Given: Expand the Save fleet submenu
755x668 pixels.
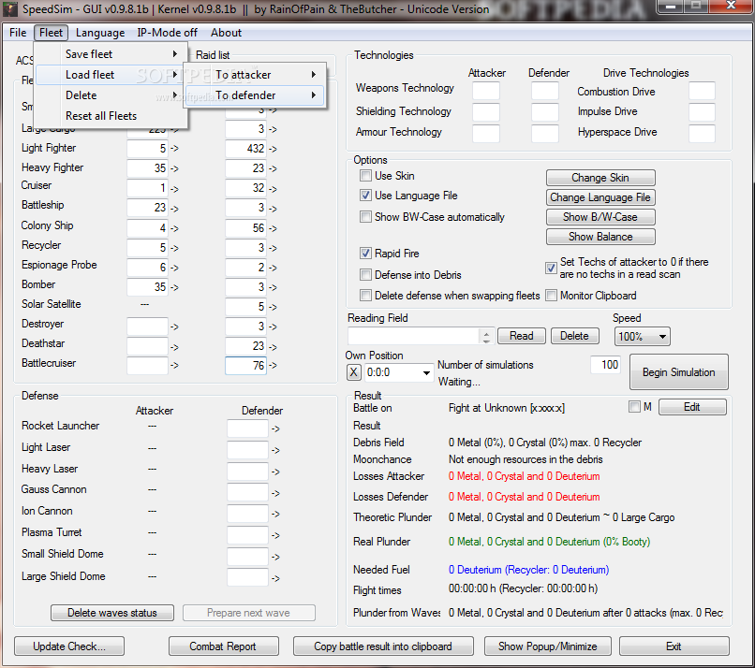Looking at the screenshot, I should pos(111,54).
